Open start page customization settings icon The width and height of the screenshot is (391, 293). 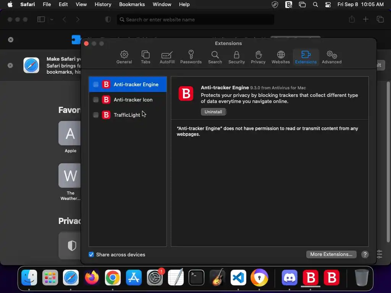[x=380, y=254]
